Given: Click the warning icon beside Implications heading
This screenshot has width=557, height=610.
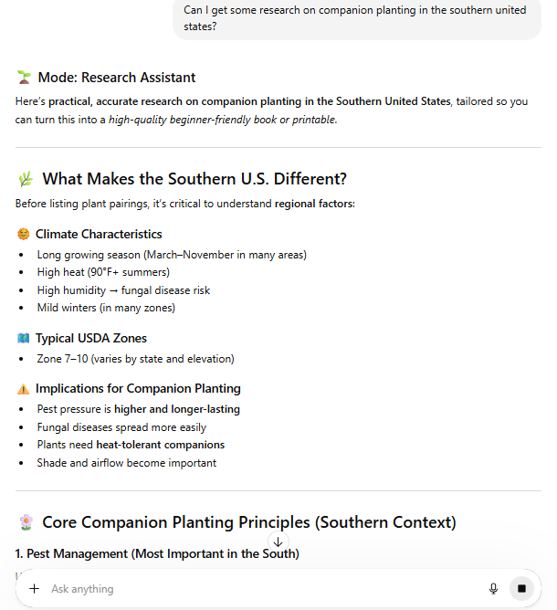Looking at the screenshot, I should pyautogui.click(x=23, y=389).
